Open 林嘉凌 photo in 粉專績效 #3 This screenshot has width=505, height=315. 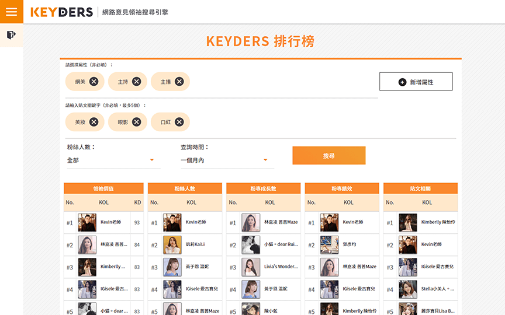click(330, 267)
